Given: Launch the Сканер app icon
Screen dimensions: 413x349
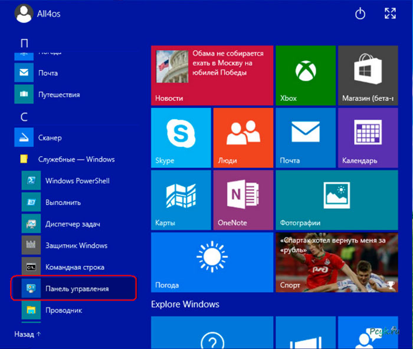Looking at the screenshot, I should (x=24, y=137).
